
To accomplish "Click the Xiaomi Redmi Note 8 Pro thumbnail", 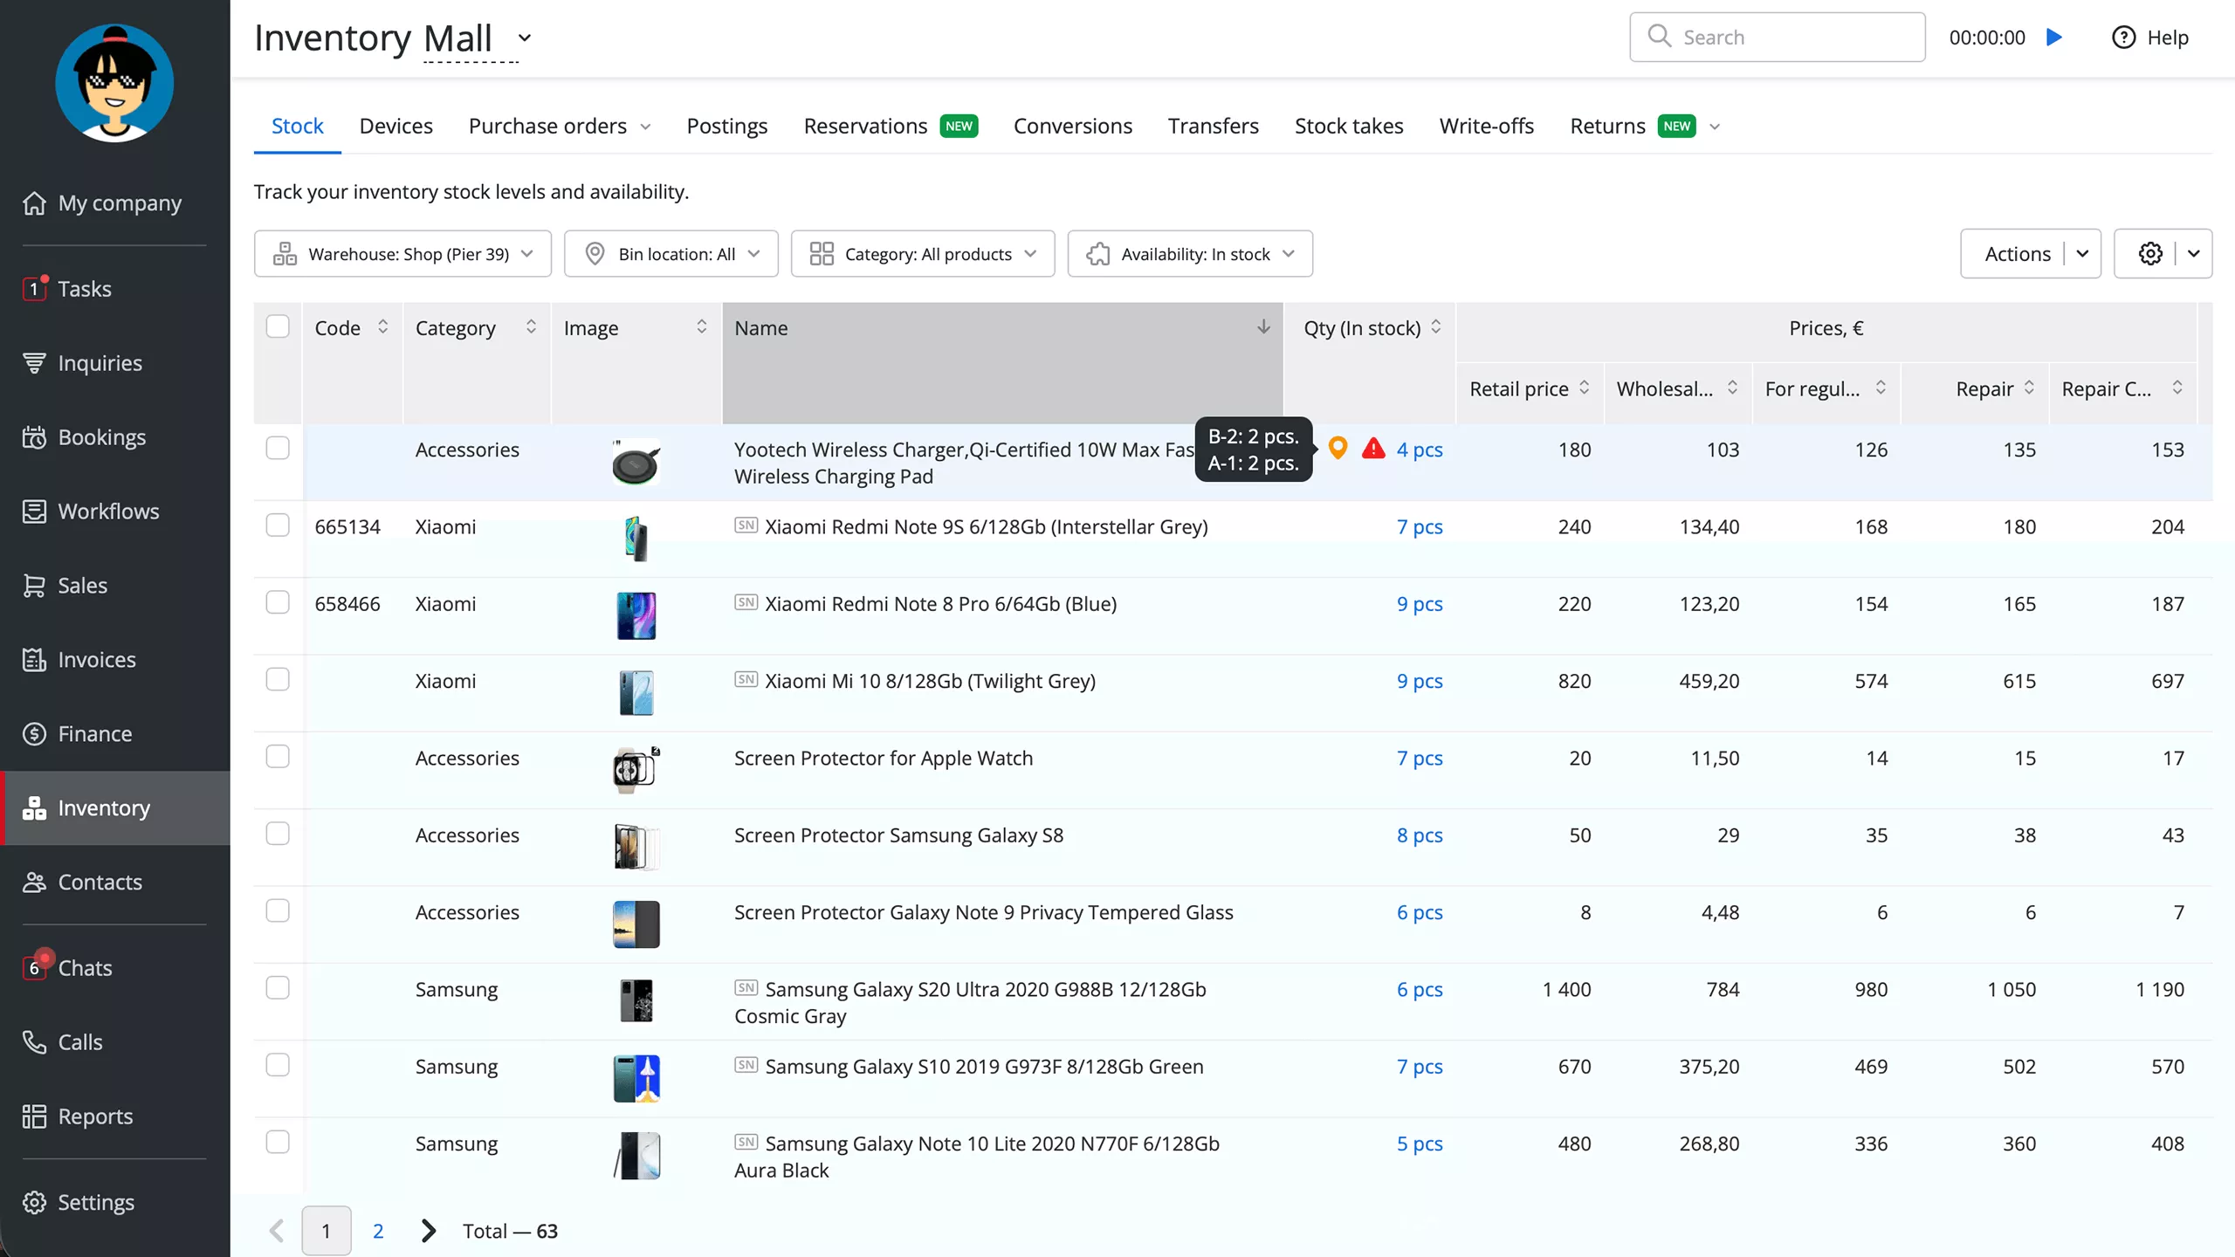I will [x=636, y=615].
